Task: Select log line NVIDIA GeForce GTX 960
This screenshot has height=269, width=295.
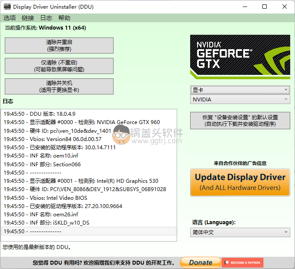Action: tap(89, 122)
